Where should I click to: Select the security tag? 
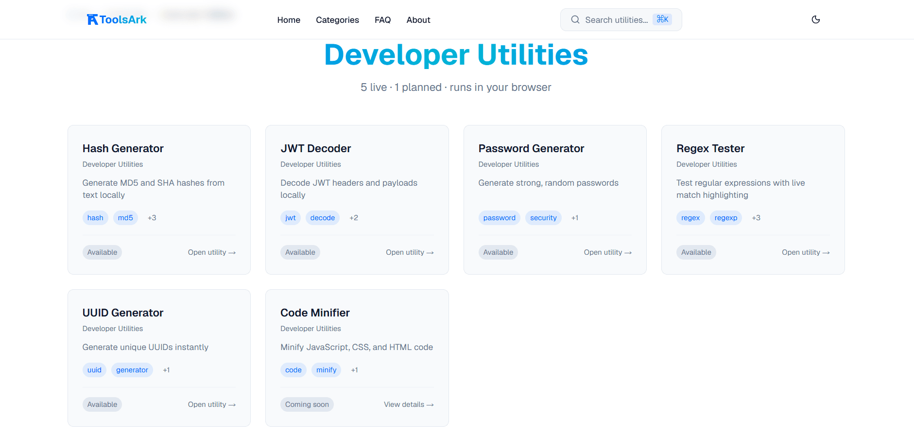pos(543,218)
